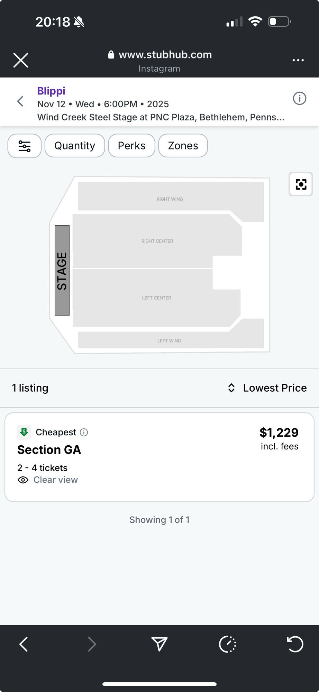
Task: Reload the page with refresh icon
Action: pos(295,644)
